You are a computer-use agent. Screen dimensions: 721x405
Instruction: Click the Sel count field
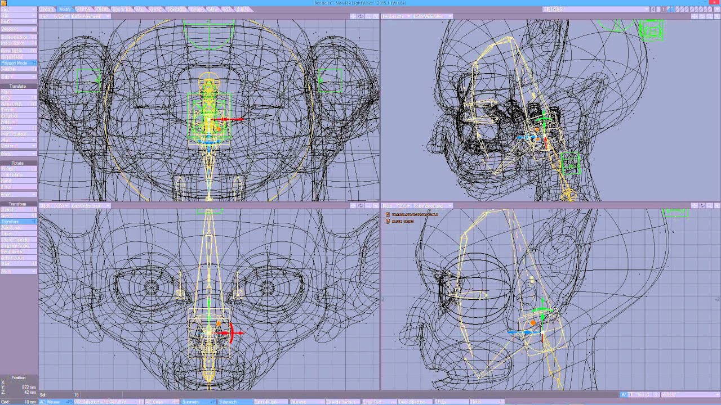60,395
